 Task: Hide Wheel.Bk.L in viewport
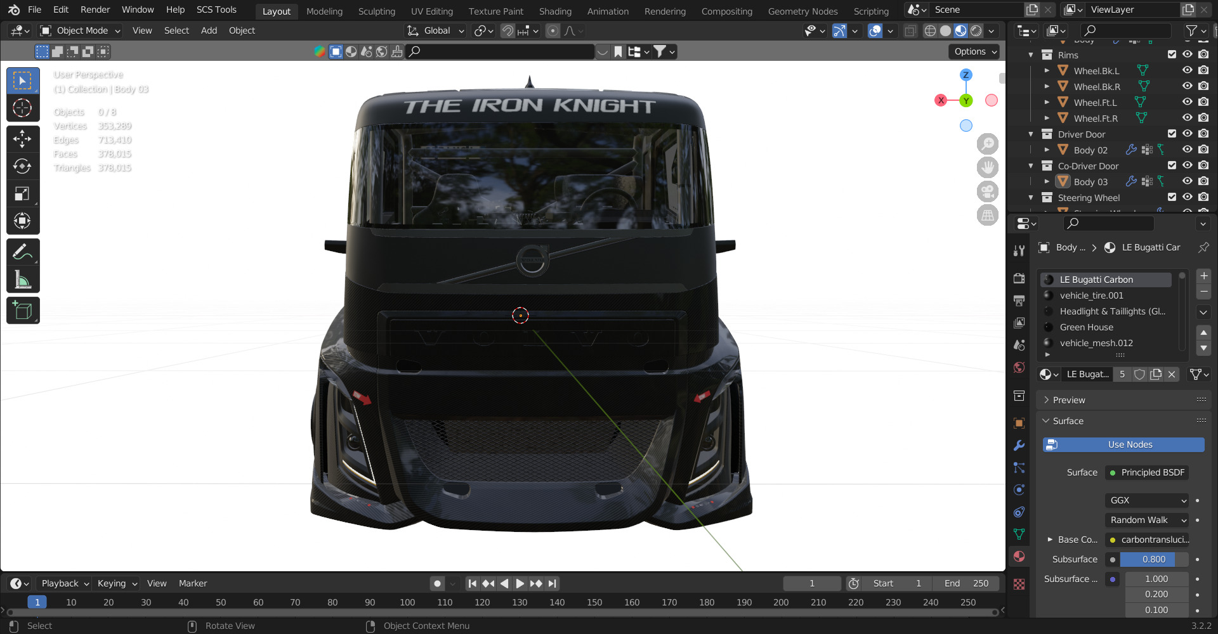click(1187, 70)
